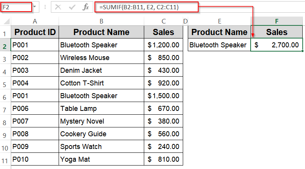Screen dimensions: 305x169
Task: Open Insert Function fx dialog
Action: (86, 7)
